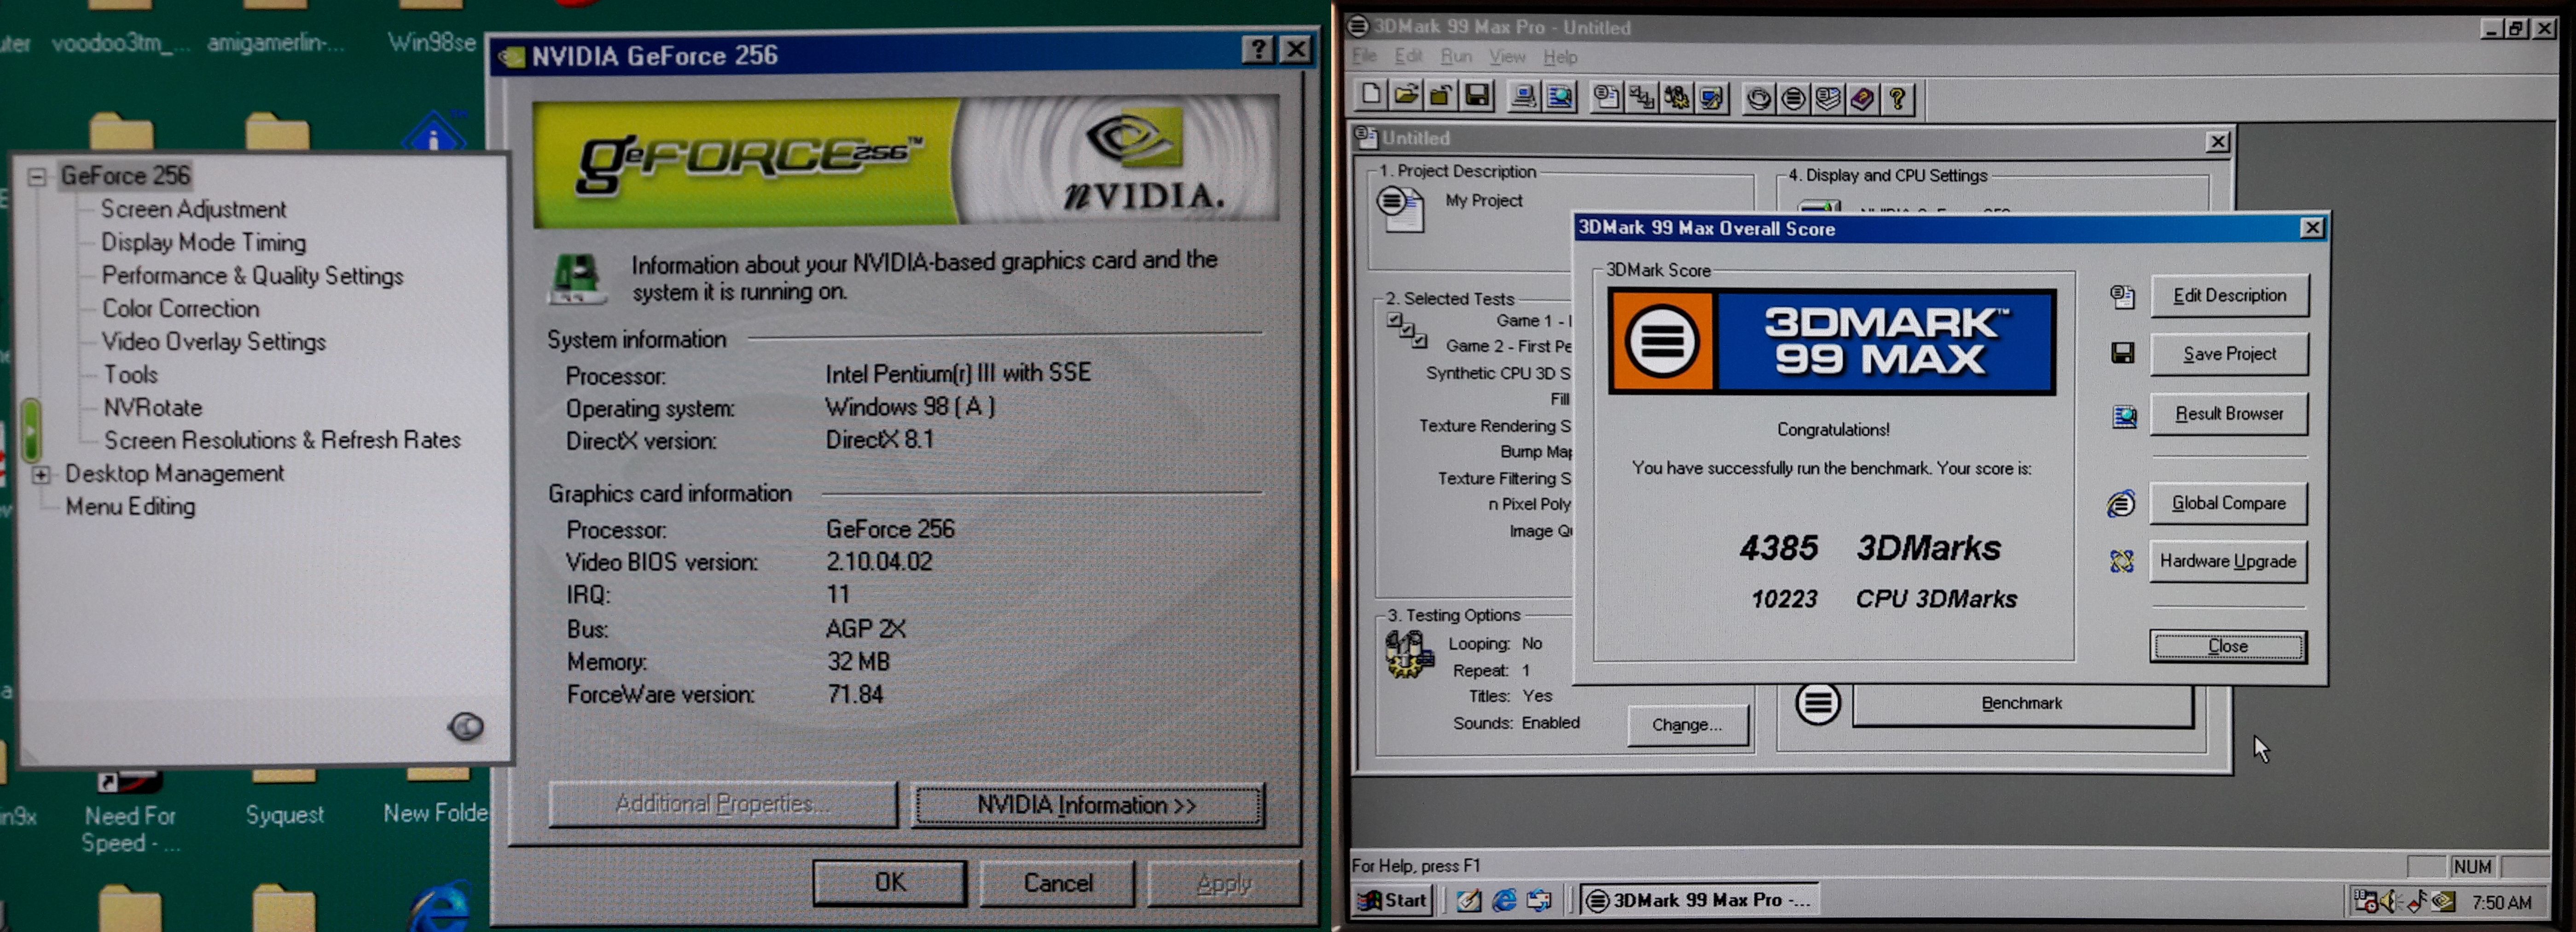Click the select tests checklist icon in toolbar
Image resolution: width=2576 pixels, height=932 pixels.
coord(1641,97)
